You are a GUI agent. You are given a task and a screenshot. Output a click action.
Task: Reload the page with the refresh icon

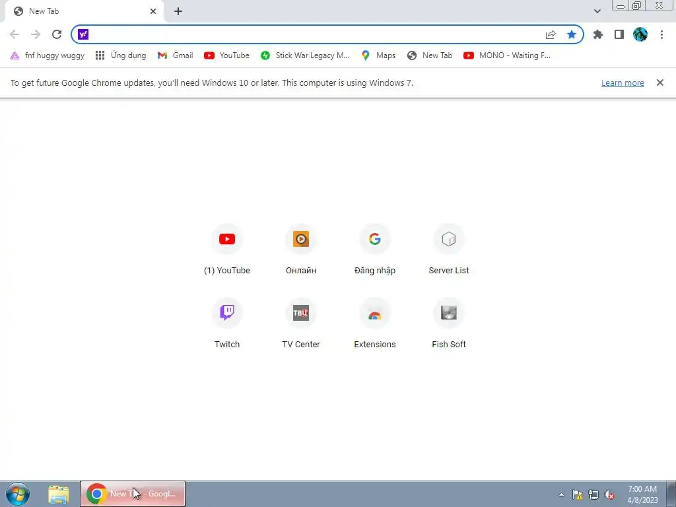pyautogui.click(x=57, y=34)
